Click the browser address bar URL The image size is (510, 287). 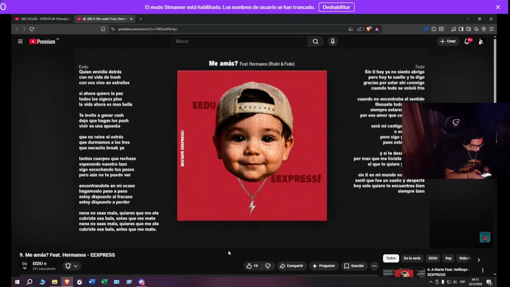pyautogui.click(x=148, y=29)
